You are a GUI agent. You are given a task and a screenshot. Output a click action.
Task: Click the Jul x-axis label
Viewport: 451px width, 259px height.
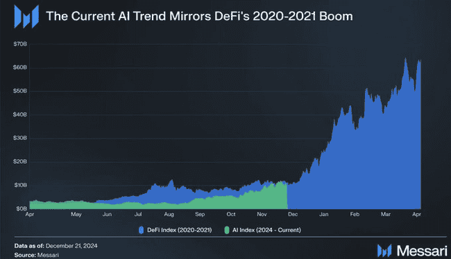138,215
